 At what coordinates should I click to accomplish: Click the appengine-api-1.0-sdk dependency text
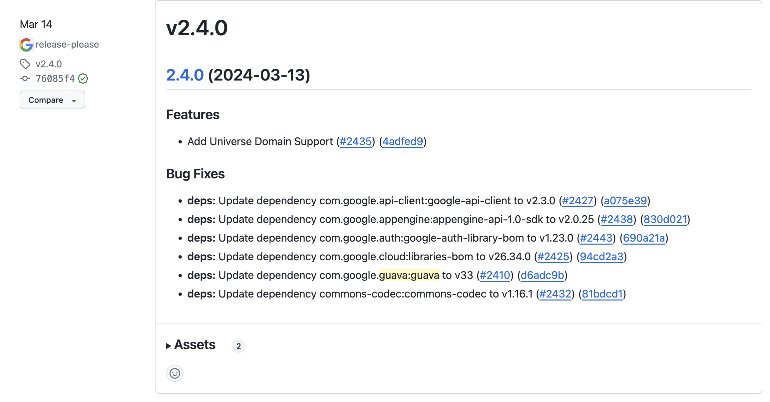(488, 219)
